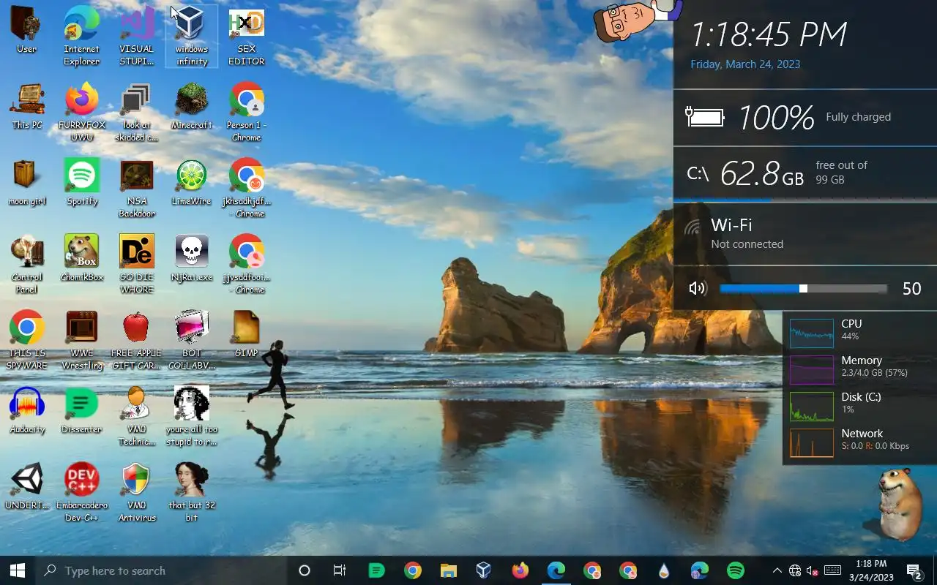
Task: Open This PC desktop icon
Action: [x=27, y=106]
